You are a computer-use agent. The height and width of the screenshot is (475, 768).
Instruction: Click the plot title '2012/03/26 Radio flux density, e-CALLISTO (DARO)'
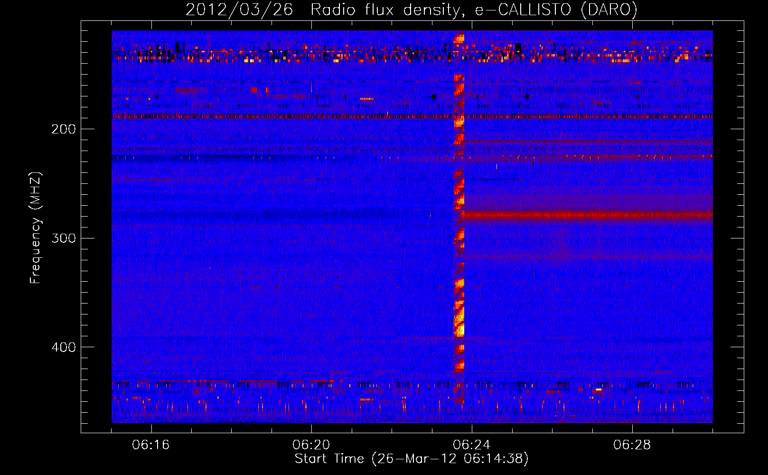(x=411, y=9)
